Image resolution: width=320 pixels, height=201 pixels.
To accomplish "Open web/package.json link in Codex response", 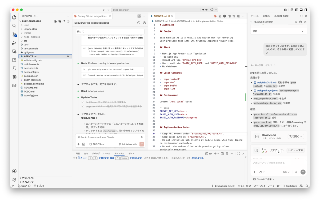I will pos(265,91).
